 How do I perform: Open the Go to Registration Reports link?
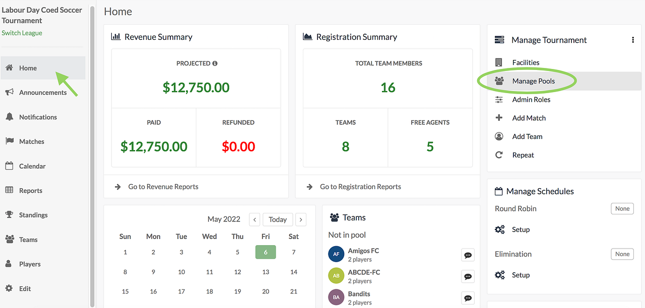tap(360, 187)
